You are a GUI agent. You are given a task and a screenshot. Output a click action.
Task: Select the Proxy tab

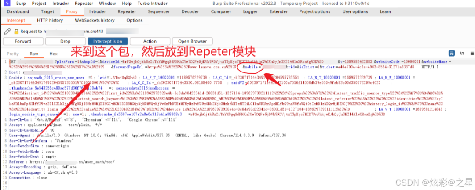tap(72, 11)
